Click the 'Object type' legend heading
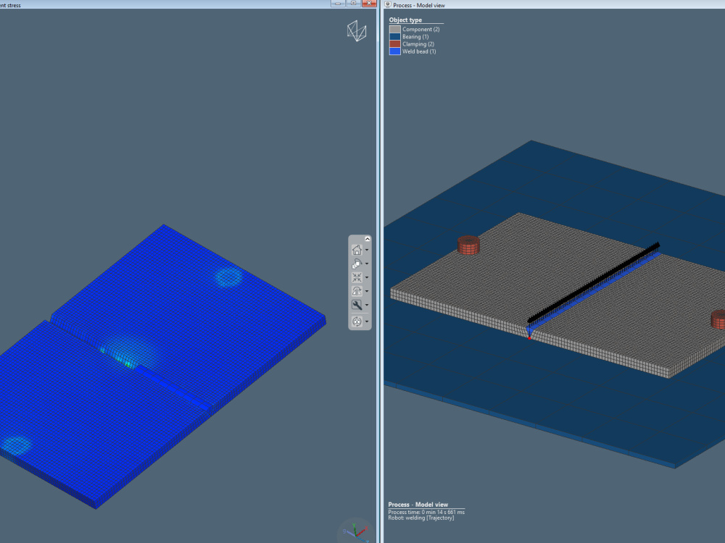This screenshot has height=543, width=725. click(405, 20)
